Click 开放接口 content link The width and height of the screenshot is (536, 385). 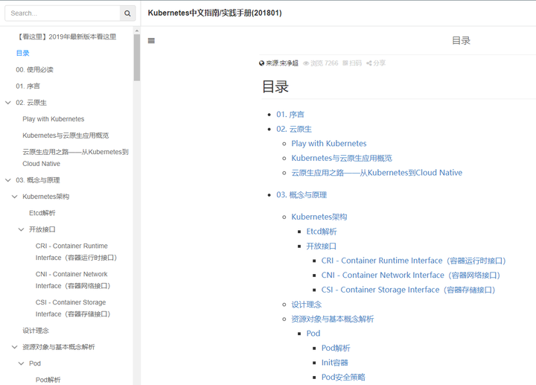click(322, 246)
